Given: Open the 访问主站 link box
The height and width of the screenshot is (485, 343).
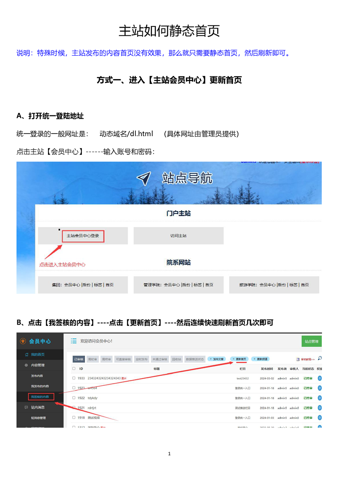Looking at the screenshot, I should point(178,236).
